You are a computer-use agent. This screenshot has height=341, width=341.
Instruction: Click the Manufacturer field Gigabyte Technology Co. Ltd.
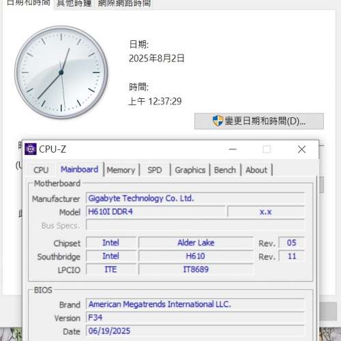coord(195,198)
